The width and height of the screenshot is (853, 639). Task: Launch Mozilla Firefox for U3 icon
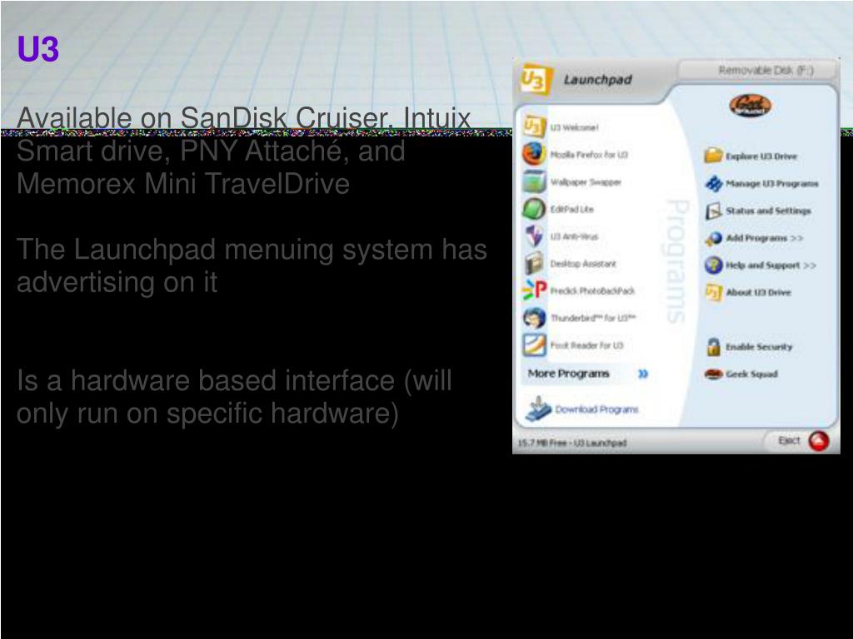(534, 154)
